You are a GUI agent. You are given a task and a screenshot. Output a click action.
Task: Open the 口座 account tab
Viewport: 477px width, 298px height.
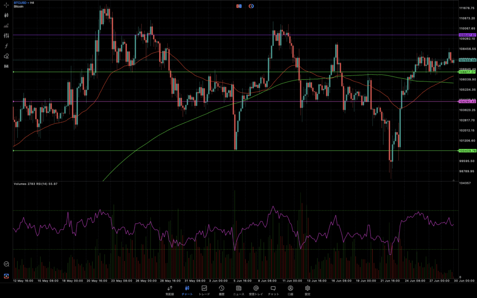pos(290,291)
